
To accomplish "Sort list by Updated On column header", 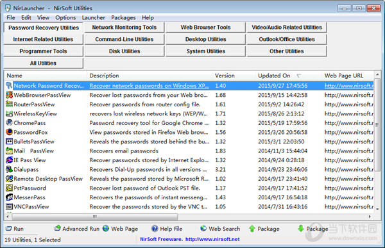I will (289, 76).
